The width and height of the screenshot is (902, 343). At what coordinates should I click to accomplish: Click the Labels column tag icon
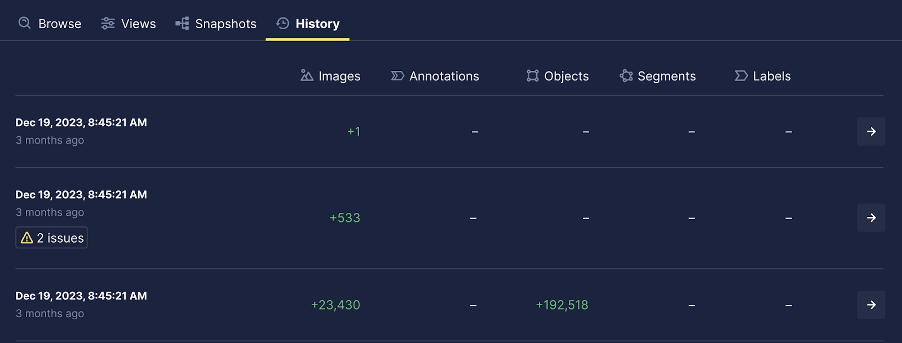click(x=741, y=75)
